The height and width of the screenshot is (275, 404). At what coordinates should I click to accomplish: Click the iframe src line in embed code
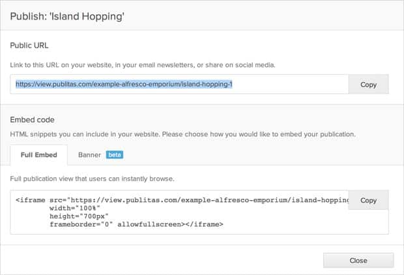[x=182, y=201]
